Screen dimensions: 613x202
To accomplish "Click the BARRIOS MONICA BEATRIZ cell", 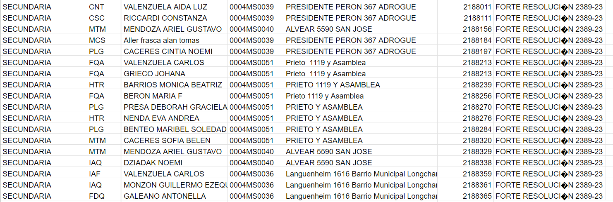I will click(x=173, y=85).
